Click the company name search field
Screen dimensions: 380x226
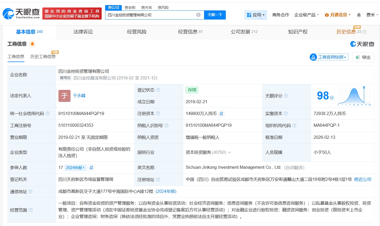click(x=150, y=15)
